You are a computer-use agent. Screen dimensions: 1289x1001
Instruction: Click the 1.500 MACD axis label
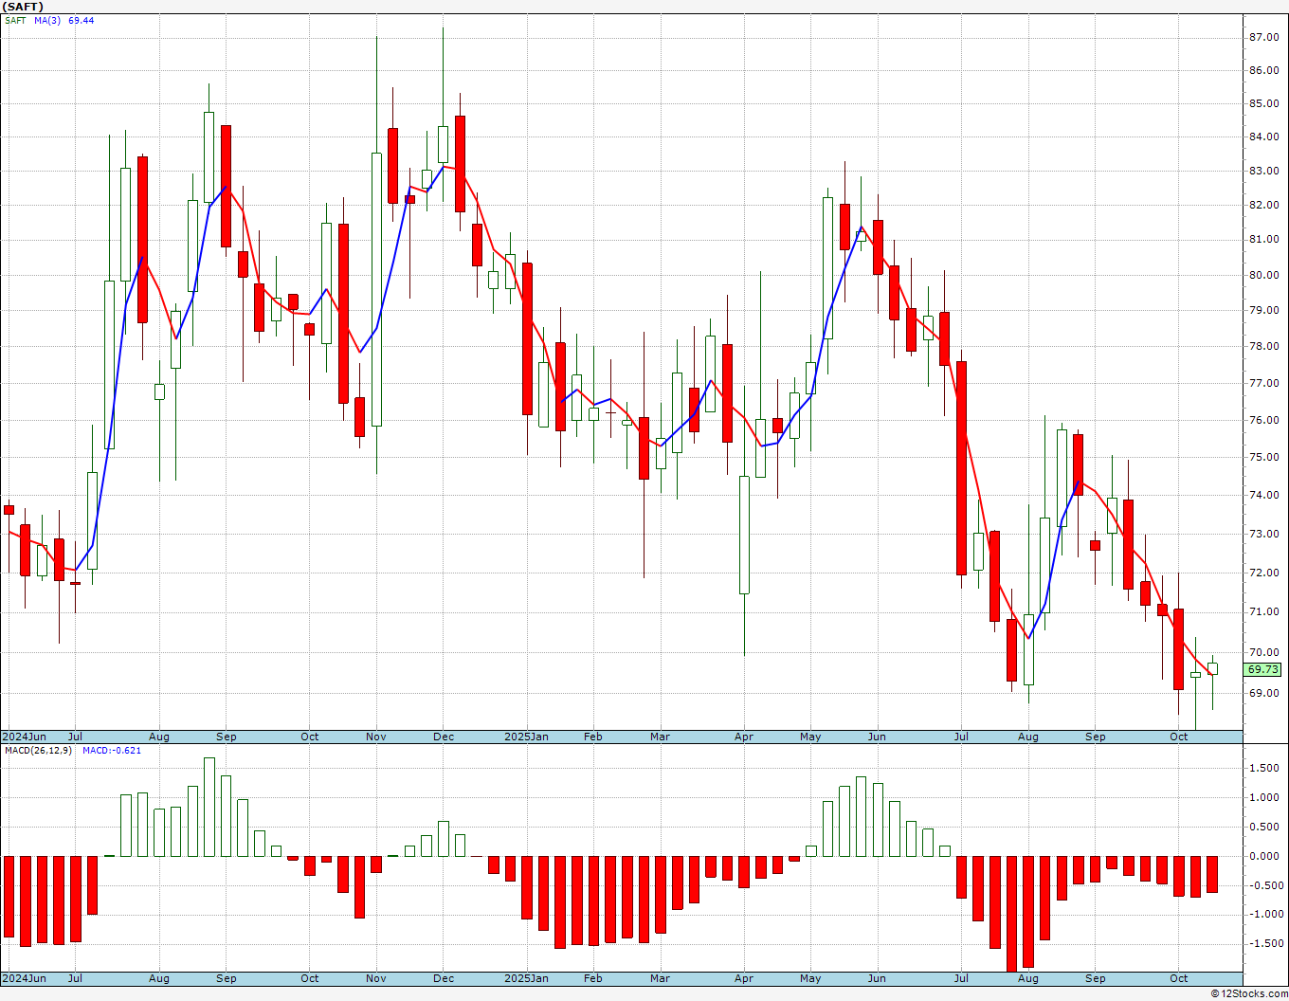(x=1263, y=768)
